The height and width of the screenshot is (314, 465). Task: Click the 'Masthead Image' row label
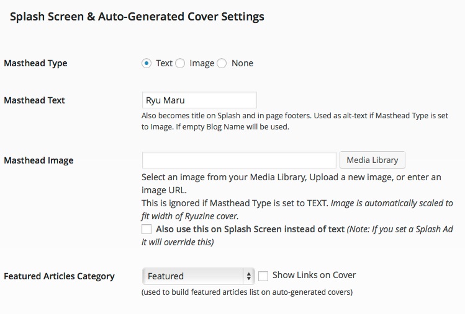[38, 160]
